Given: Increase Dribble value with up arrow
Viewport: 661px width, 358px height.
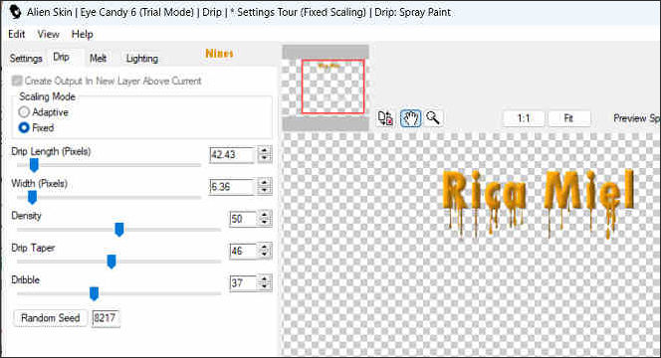Looking at the screenshot, I should point(265,278).
